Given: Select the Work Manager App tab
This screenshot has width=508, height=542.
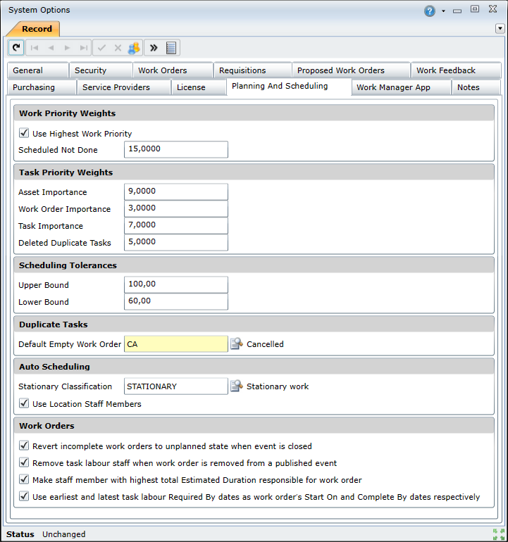Looking at the screenshot, I should click(x=393, y=87).
